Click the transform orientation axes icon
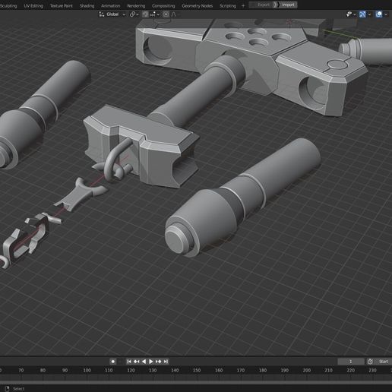Image resolution: width=392 pixels, height=392 pixels. point(102,14)
